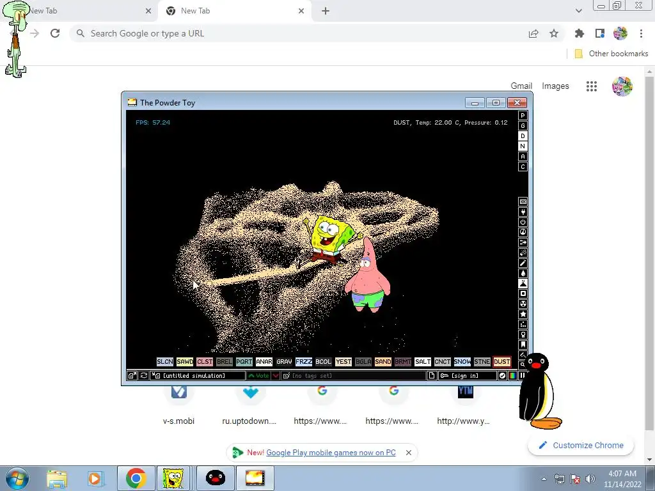The height and width of the screenshot is (491, 655).
Task: Toggle the G display mode button
Action: tap(523, 126)
